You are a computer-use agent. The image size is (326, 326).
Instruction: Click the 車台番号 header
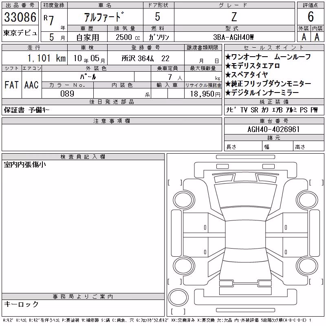[x=274, y=121]
